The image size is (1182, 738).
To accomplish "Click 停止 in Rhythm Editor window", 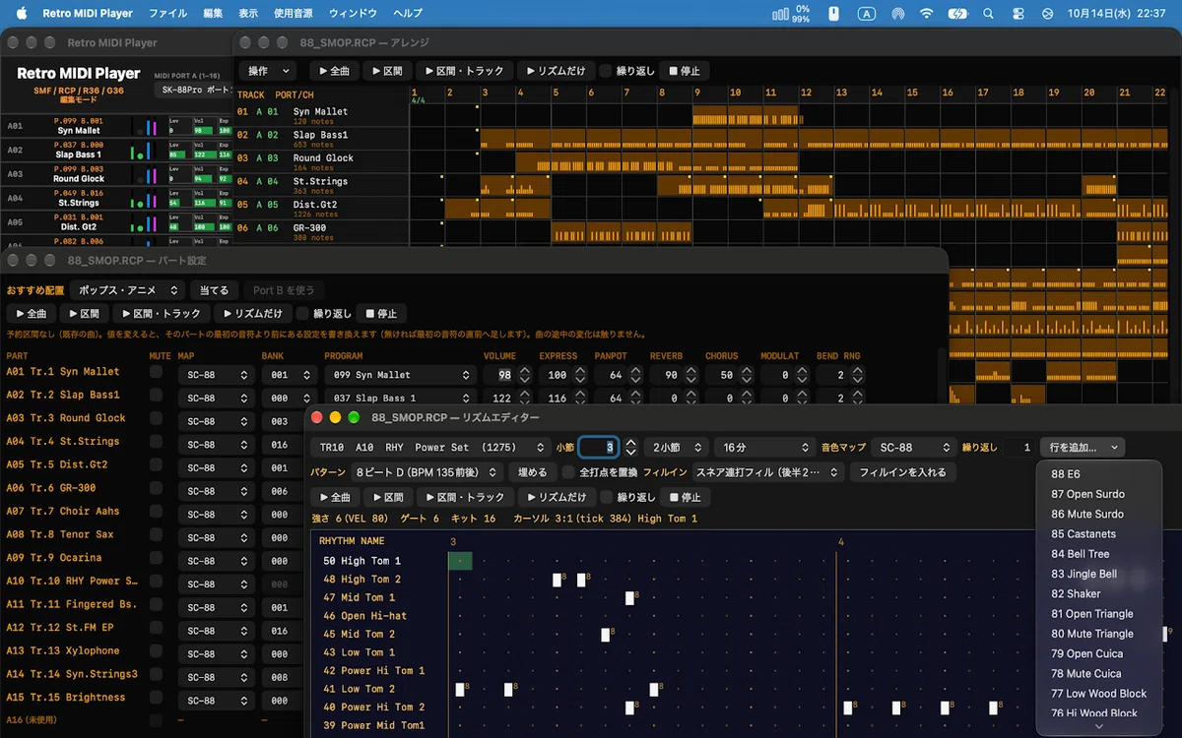I will (685, 497).
